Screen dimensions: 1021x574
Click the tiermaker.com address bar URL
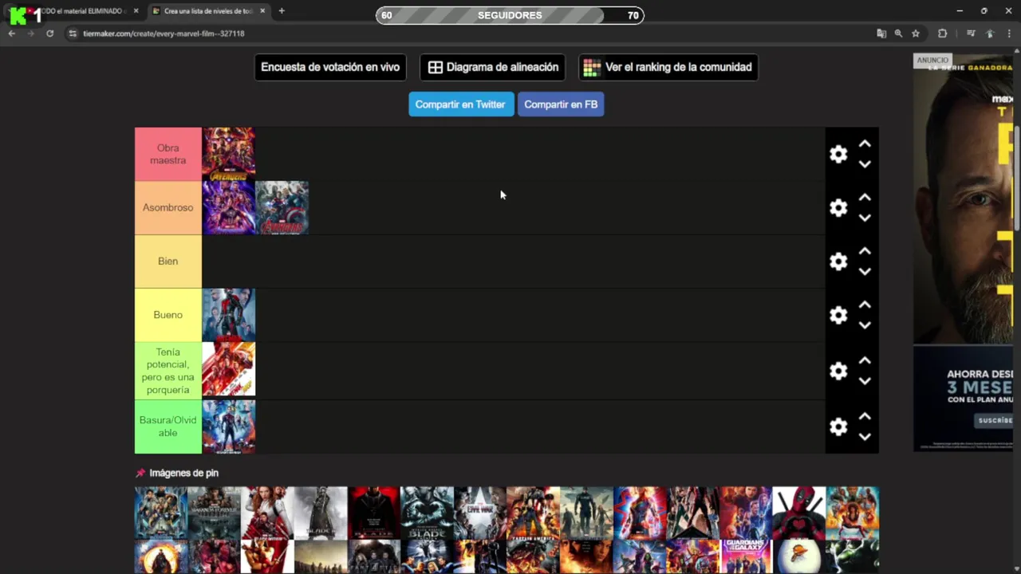pos(164,33)
